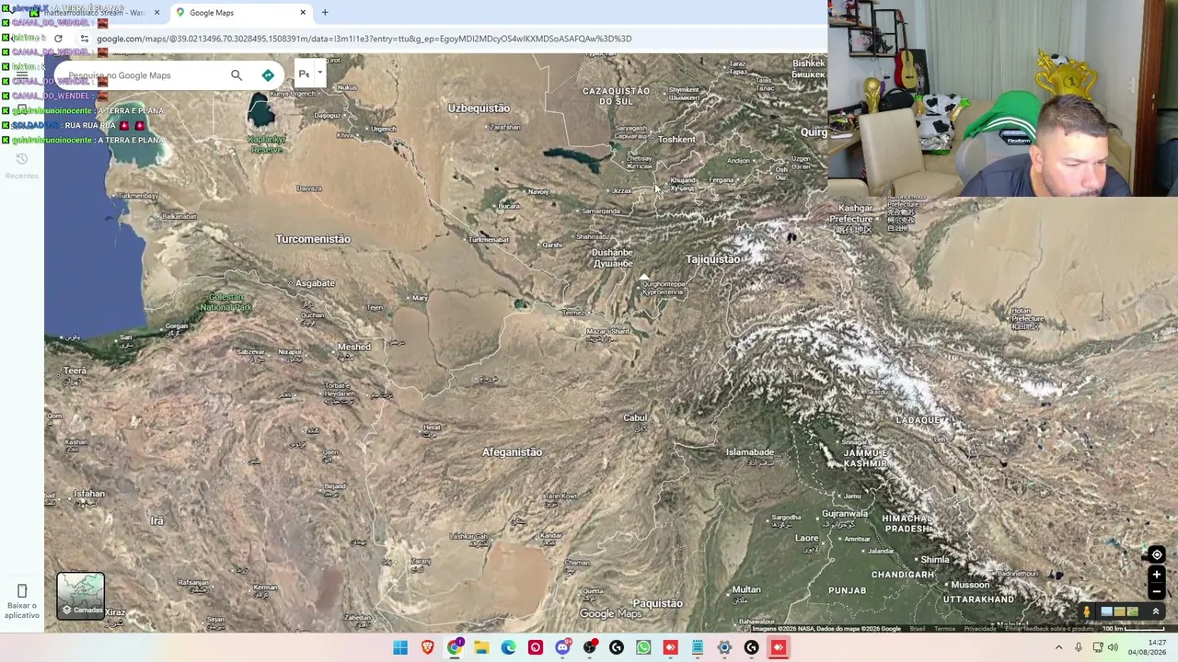Open the Notepad taskbar icon
Viewport: 1178px width, 662px height.
(698, 647)
